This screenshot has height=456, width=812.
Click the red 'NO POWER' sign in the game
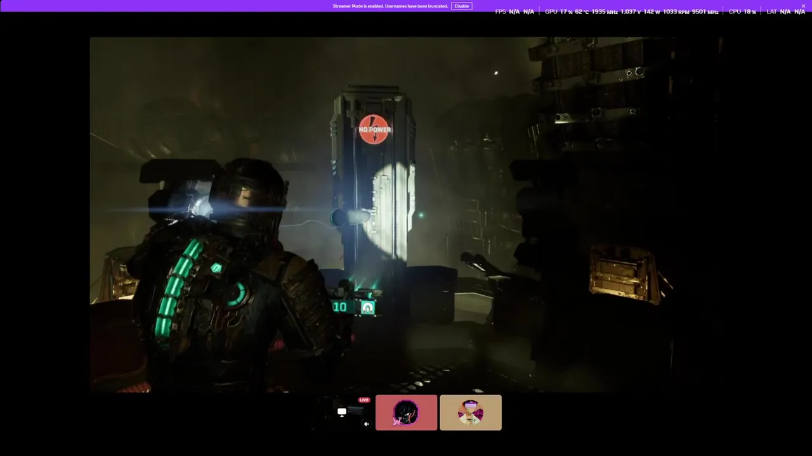374,129
